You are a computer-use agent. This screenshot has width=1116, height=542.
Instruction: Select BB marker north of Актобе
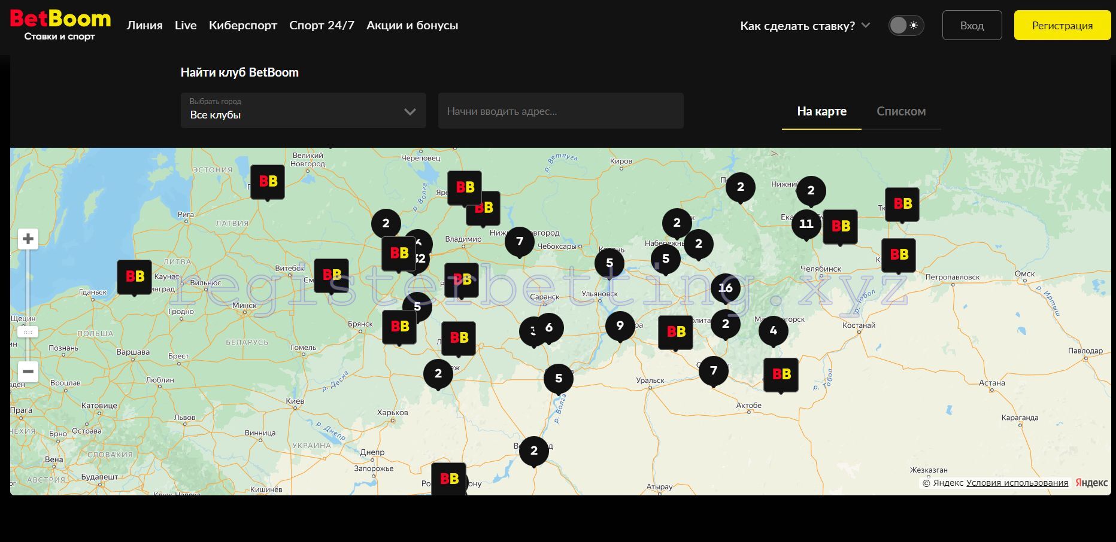click(781, 375)
